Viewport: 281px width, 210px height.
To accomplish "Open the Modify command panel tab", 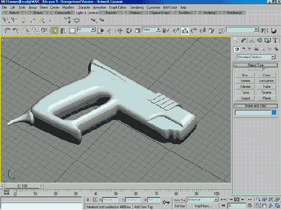I will (x=243, y=41).
